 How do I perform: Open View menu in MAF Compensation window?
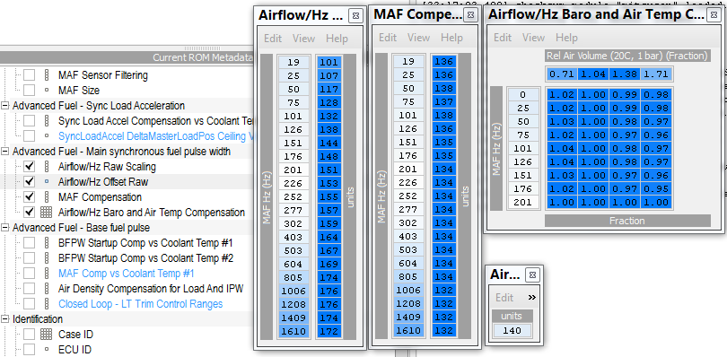pos(418,38)
